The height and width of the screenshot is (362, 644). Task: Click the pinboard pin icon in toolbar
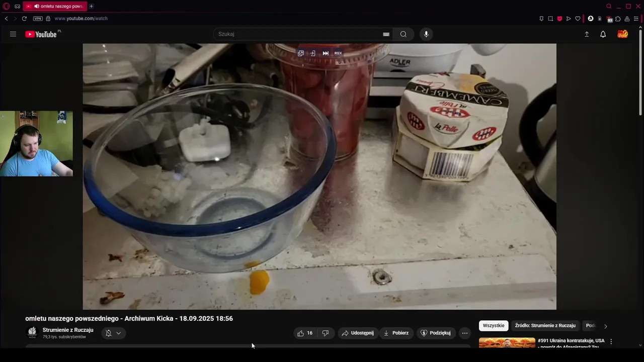(x=541, y=19)
